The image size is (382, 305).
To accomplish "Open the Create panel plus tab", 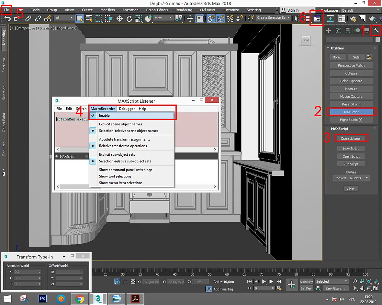I will click(x=328, y=30).
